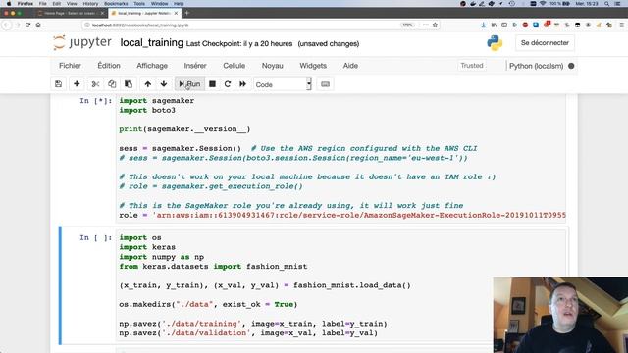The width and height of the screenshot is (628, 353).
Task: Move selected cell down arrow
Action: pos(164,84)
